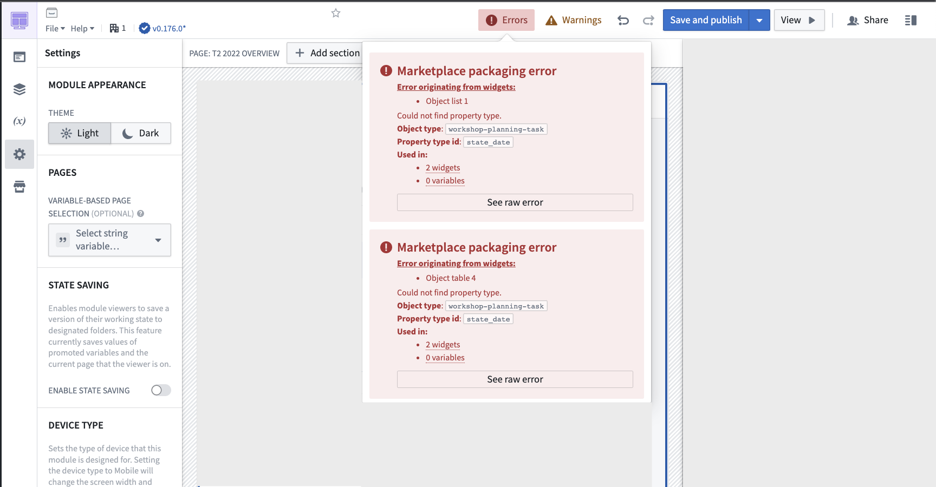Select the Dark theme
This screenshot has height=487, width=936.
[x=141, y=133]
